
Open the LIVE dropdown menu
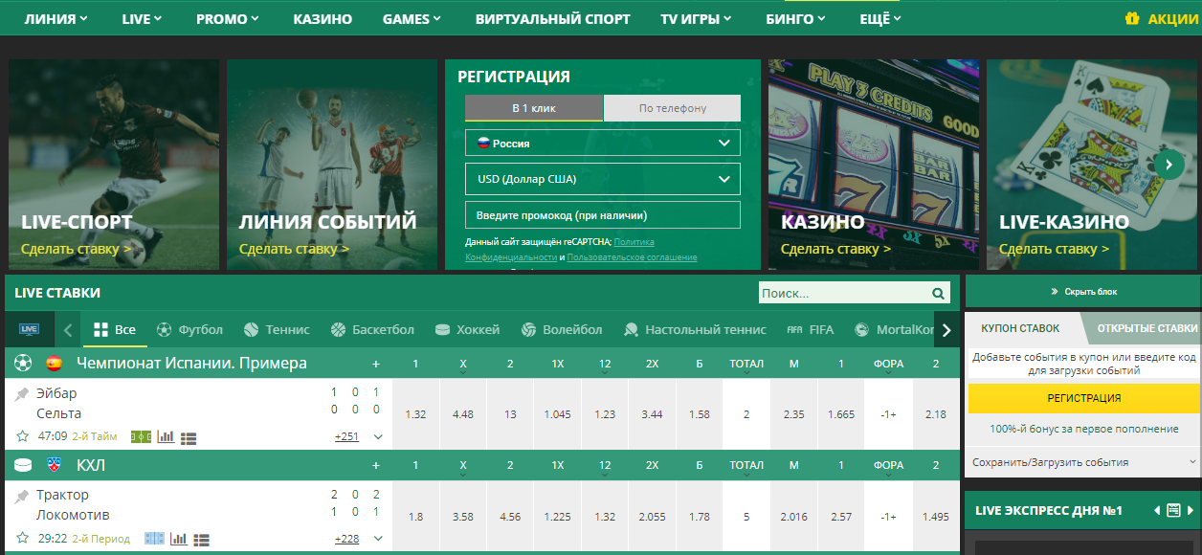click(142, 18)
